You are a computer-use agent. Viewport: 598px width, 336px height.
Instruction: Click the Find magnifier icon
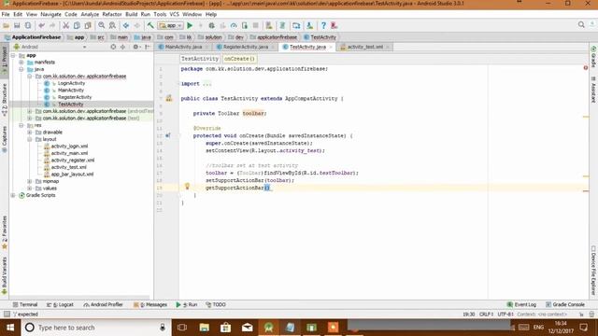(x=102, y=25)
